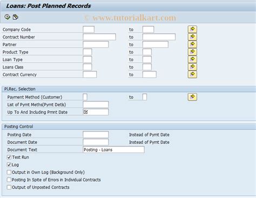Viewport: 256px width, 198px height.
Task: Click the Loan Type to field
Action: (147, 60)
